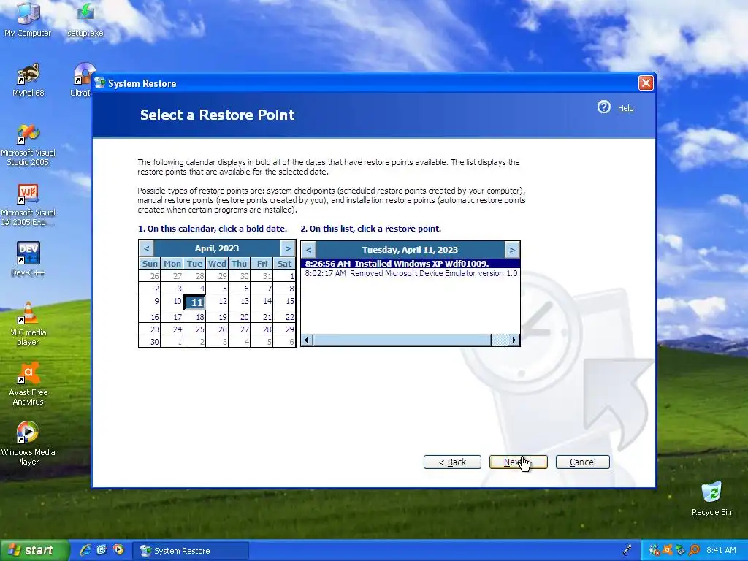The width and height of the screenshot is (748, 561).
Task: Select April 30 on the calendar
Action: coord(150,342)
